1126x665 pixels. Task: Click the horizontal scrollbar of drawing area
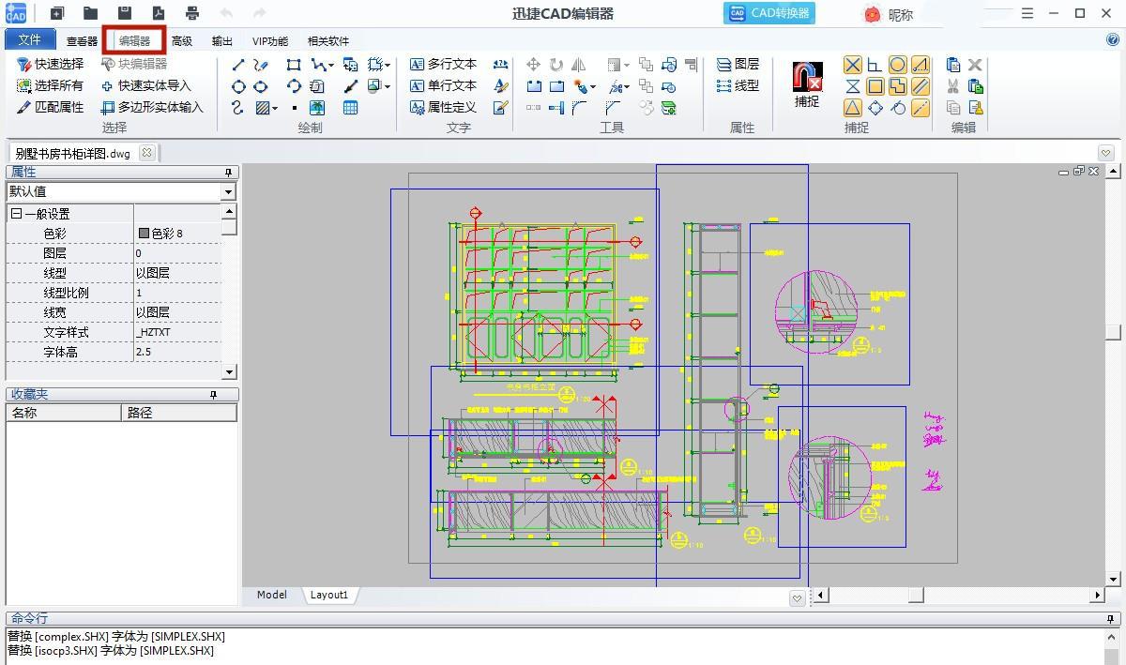pyautogui.click(x=959, y=595)
